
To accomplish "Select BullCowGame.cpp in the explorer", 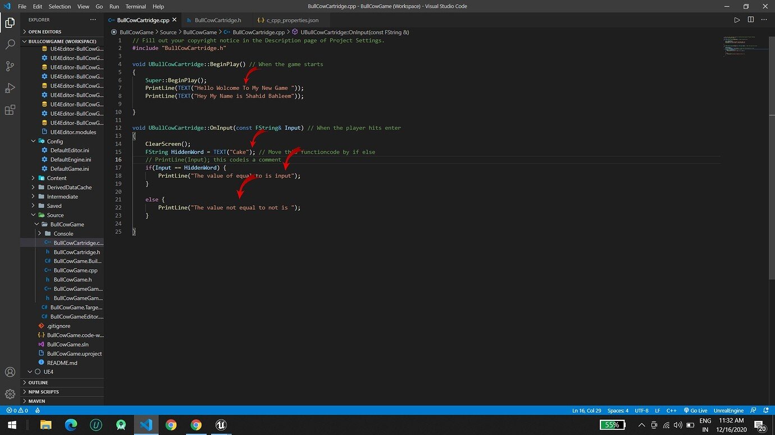I will tap(75, 270).
